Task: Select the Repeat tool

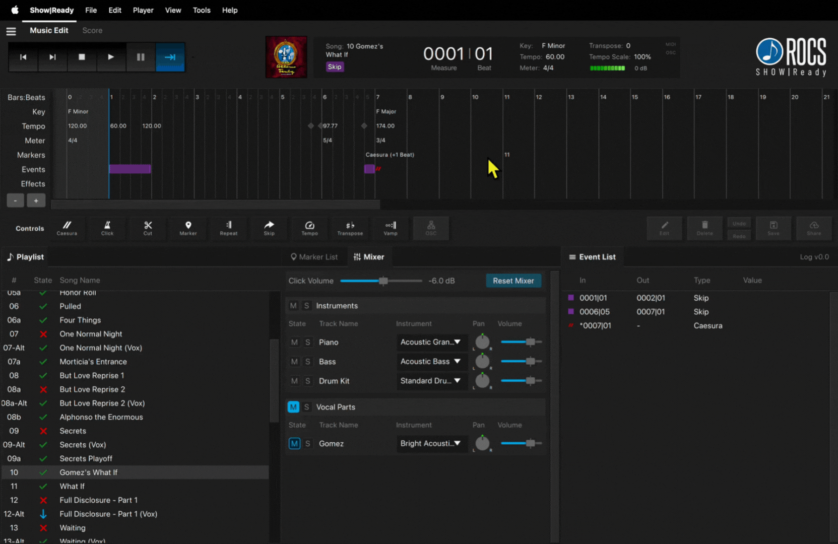Action: click(x=228, y=228)
